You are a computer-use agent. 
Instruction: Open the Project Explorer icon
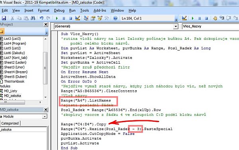[x=86, y=18]
